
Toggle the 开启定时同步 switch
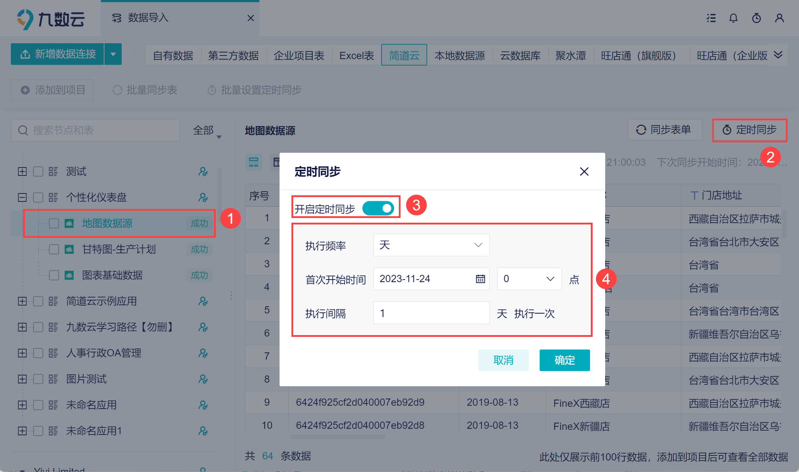[x=378, y=208]
